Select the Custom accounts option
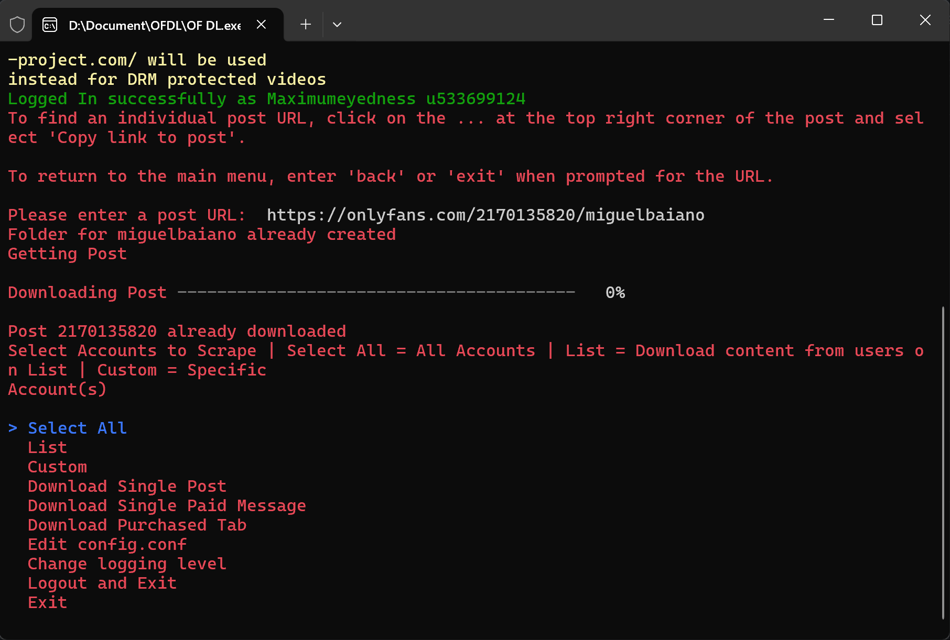 pyautogui.click(x=57, y=467)
